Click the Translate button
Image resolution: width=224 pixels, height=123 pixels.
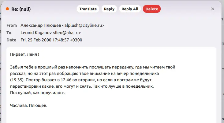(88, 9)
